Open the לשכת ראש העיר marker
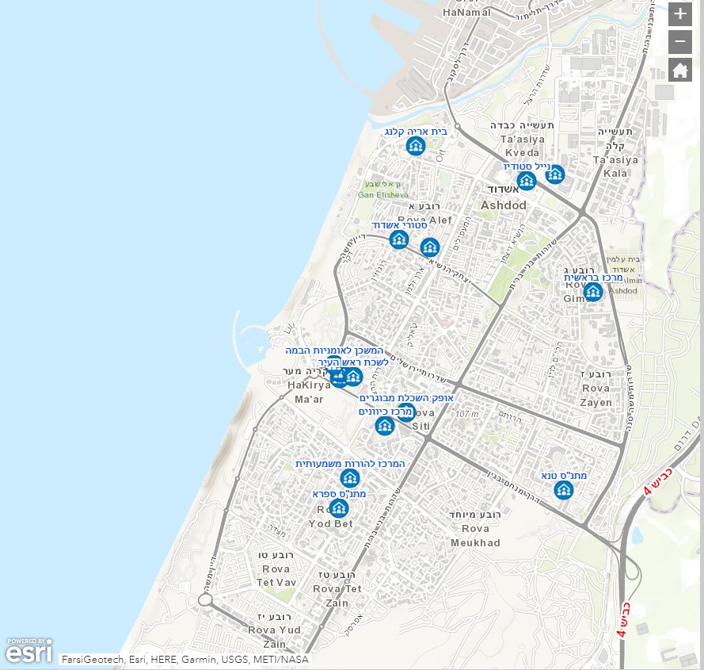 pyautogui.click(x=353, y=377)
